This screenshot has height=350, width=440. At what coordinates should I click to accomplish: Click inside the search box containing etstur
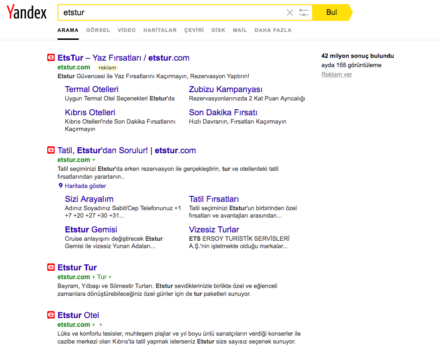(x=171, y=12)
